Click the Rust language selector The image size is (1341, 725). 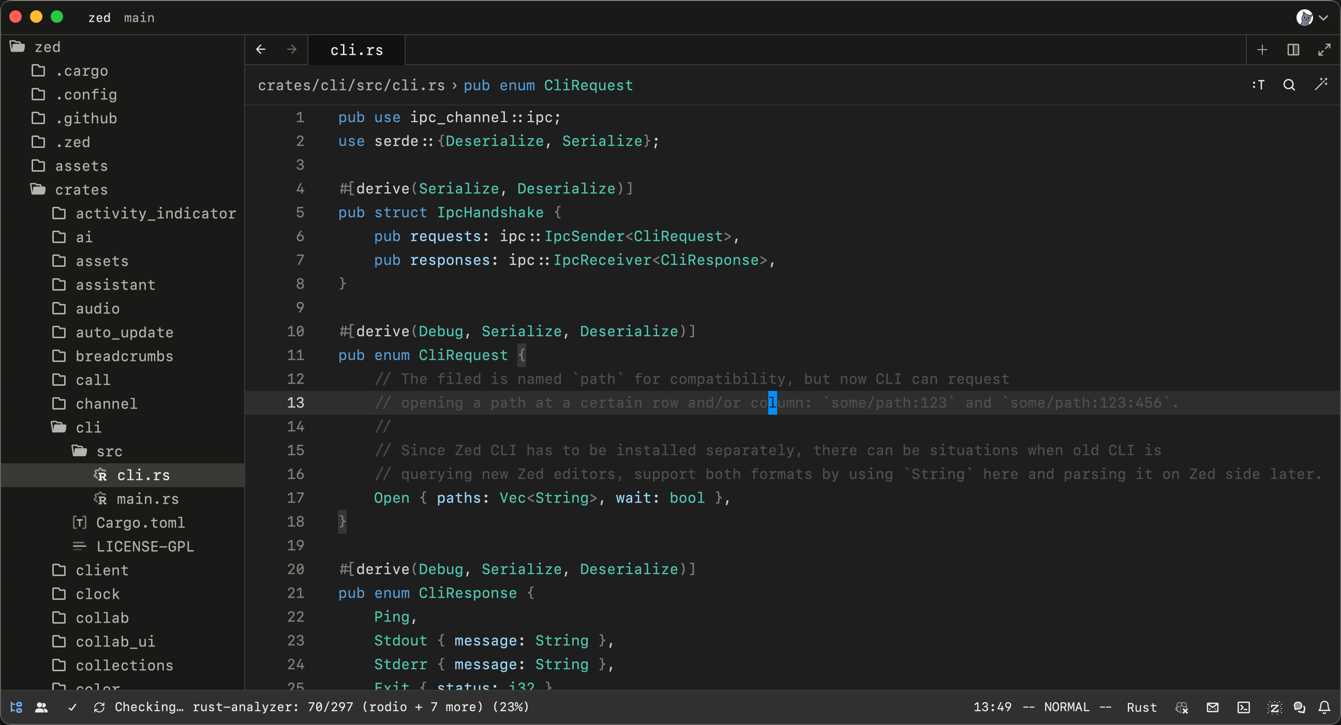coord(1141,707)
